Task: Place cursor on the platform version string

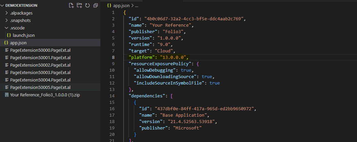Action: [x=173, y=57]
